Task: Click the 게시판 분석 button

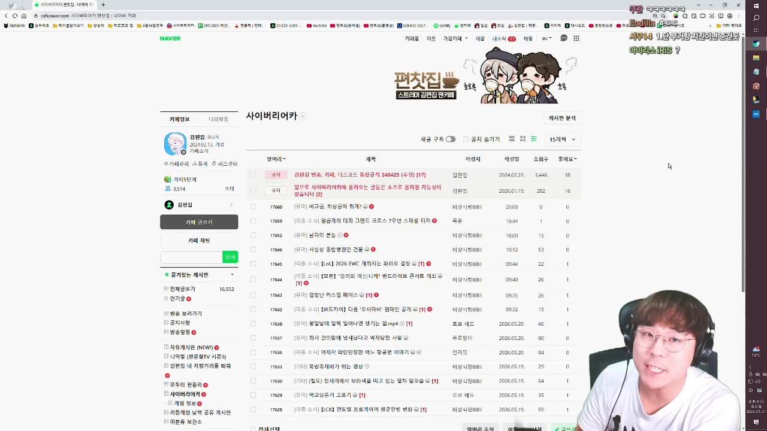Action: [562, 118]
